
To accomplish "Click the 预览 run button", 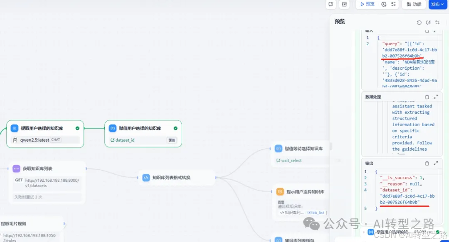I will (x=366, y=5).
